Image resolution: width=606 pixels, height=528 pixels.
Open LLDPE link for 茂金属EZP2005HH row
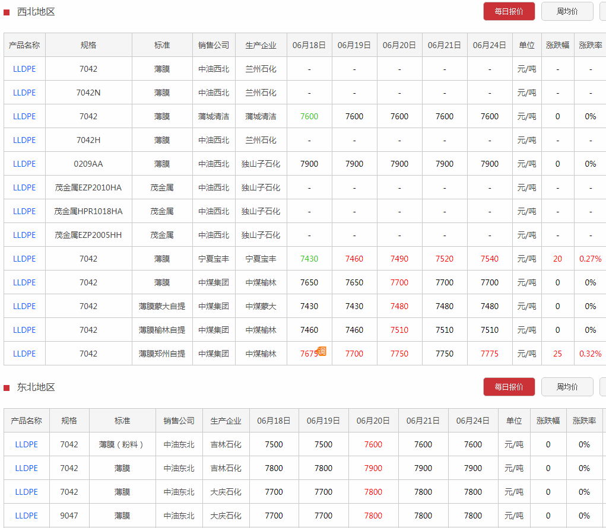(x=24, y=235)
